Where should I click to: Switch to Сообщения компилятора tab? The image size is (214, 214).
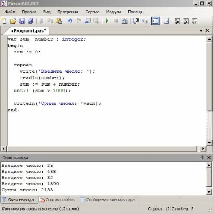point(108,200)
